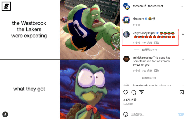Image resolution: width=186 pixels, height=119 pixels.
Task: Like the post with the heart icon
Action: pyautogui.click(x=126, y=92)
